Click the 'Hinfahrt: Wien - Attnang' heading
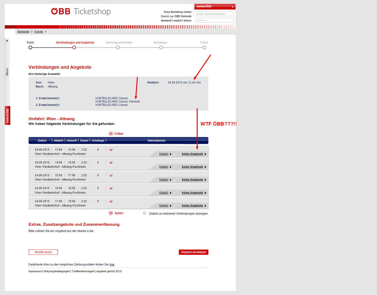The height and width of the screenshot is (295, 377). (x=52, y=119)
